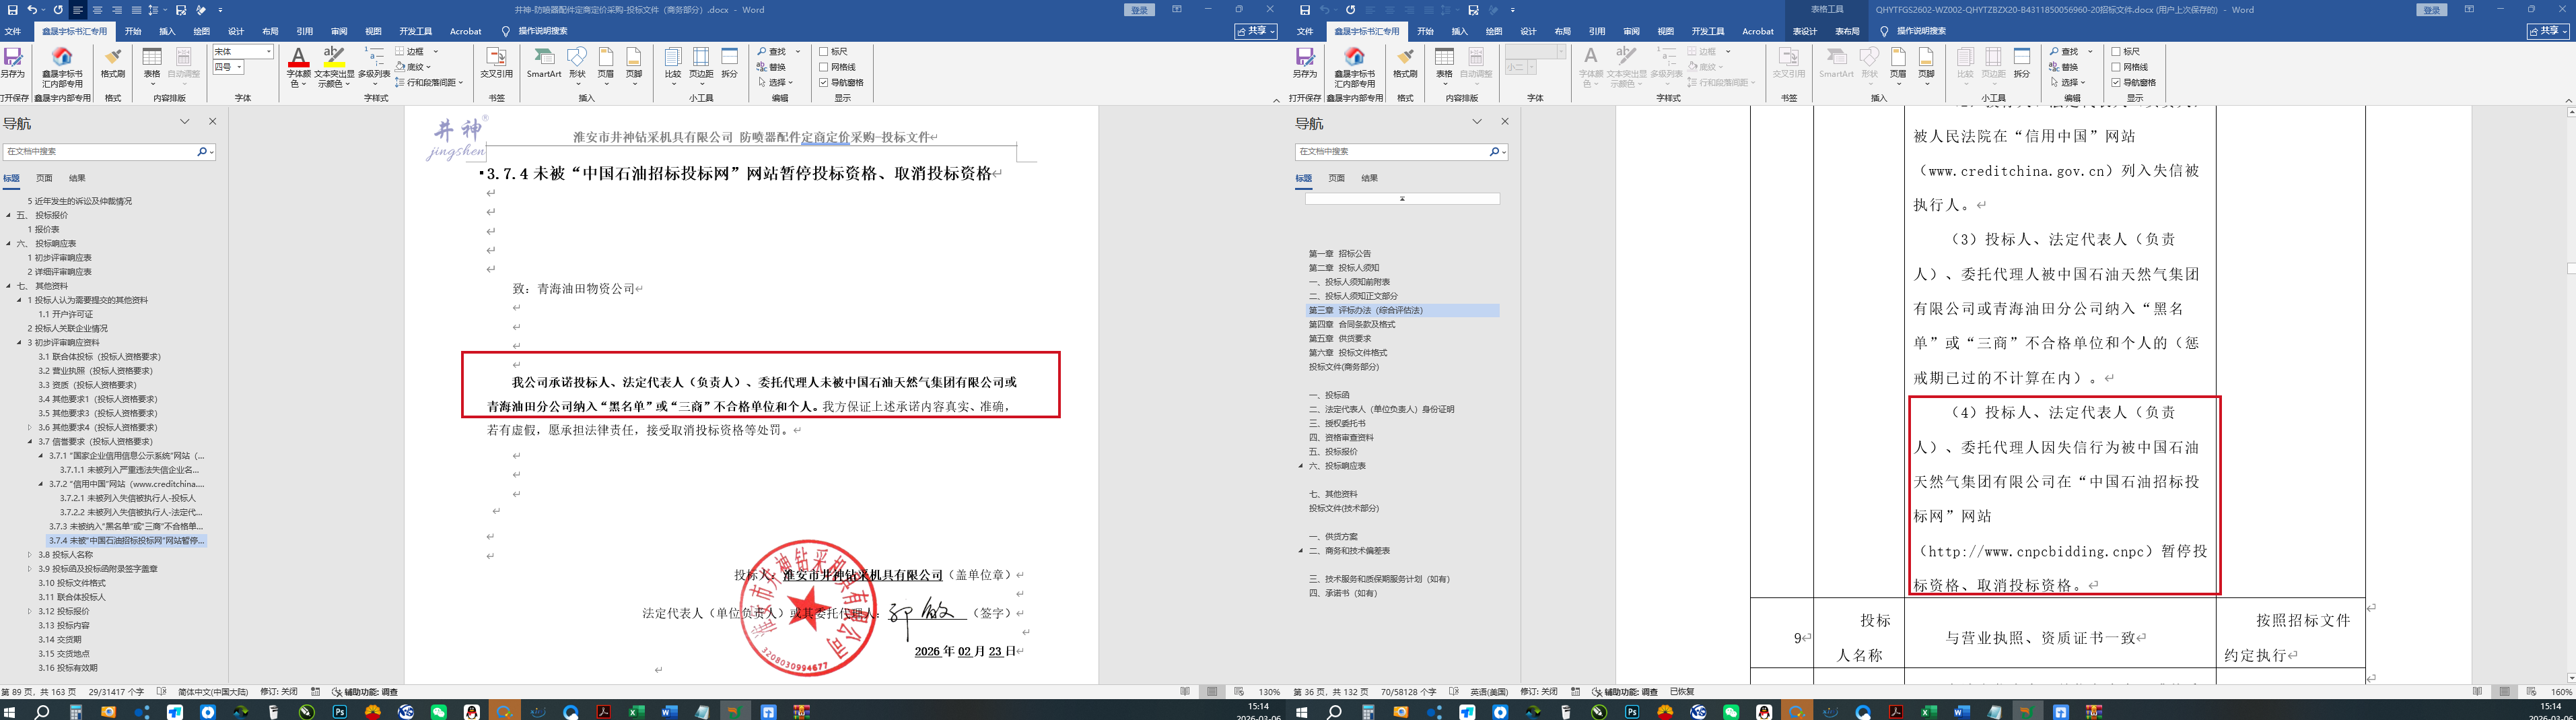This screenshot has width=2576, height=720.
Task: Toggle Gridlines (网格线) checkbox in left window
Action: (x=823, y=67)
